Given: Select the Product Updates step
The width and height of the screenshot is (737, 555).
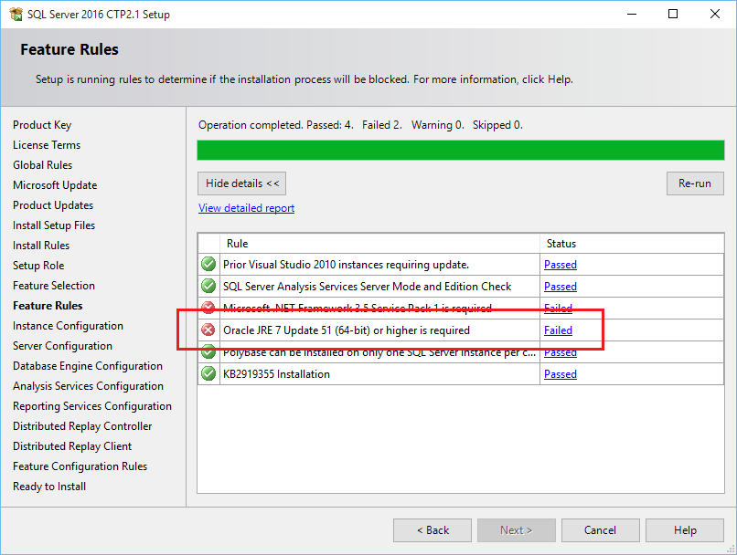Looking at the screenshot, I should point(53,205).
